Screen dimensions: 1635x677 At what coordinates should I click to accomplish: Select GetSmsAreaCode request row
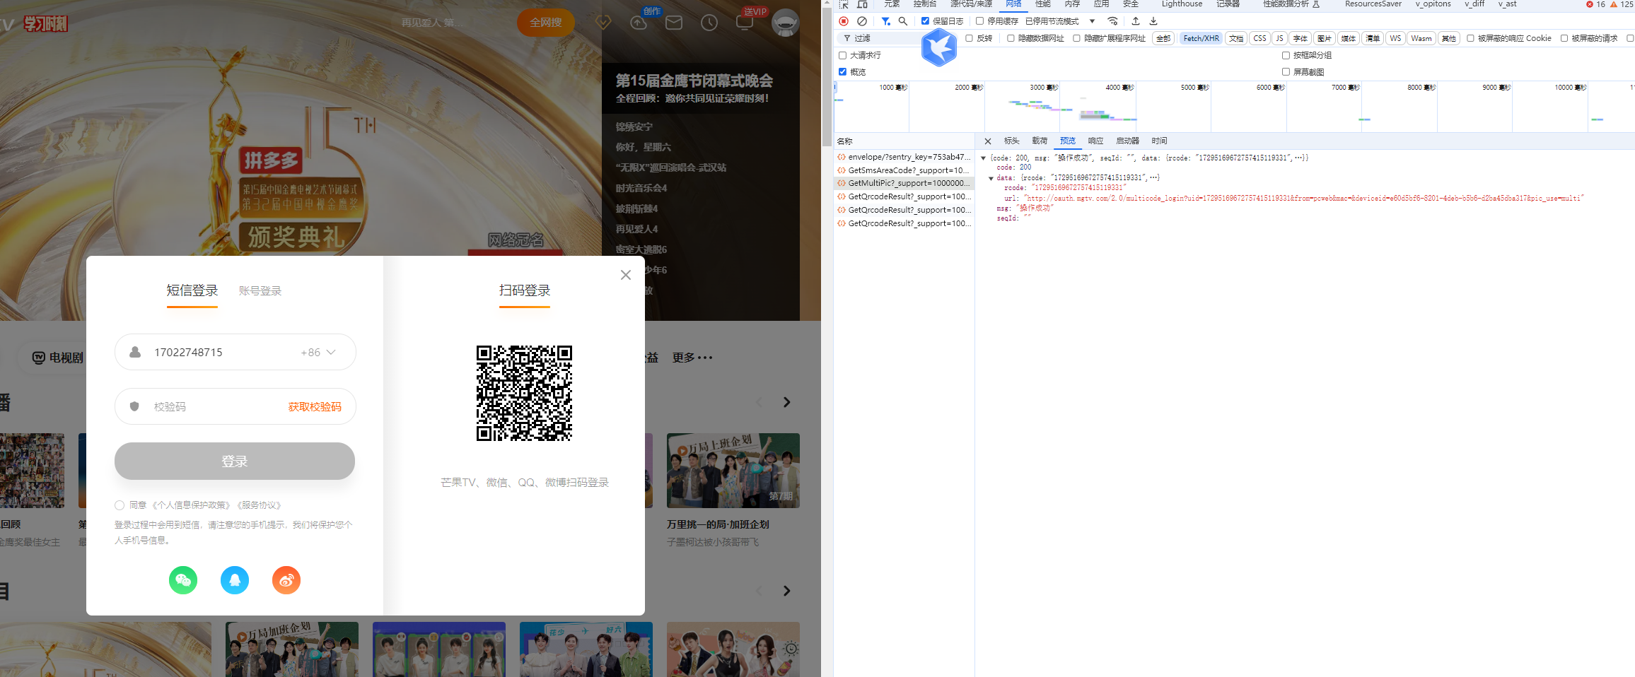point(904,170)
